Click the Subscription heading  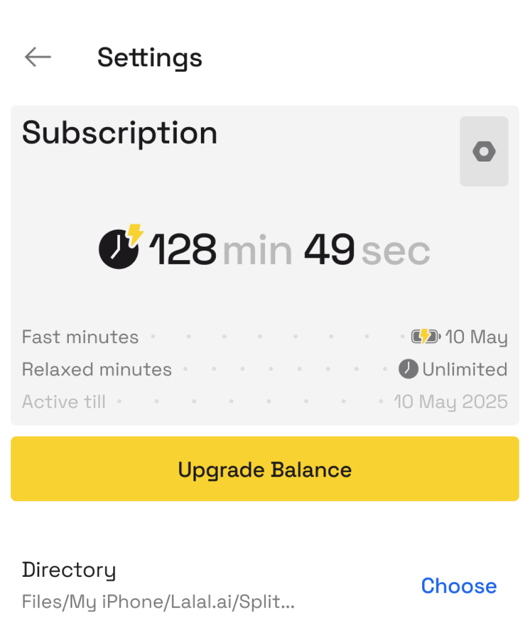tap(120, 132)
